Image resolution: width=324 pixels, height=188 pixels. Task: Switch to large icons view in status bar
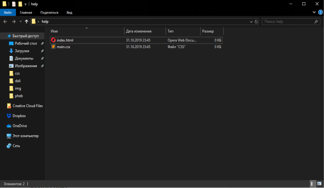coord(320,184)
